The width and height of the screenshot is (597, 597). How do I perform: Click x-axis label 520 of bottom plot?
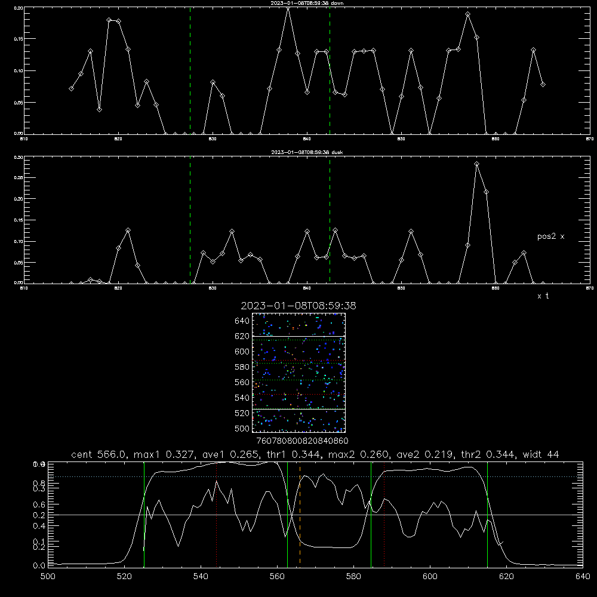tap(124, 577)
